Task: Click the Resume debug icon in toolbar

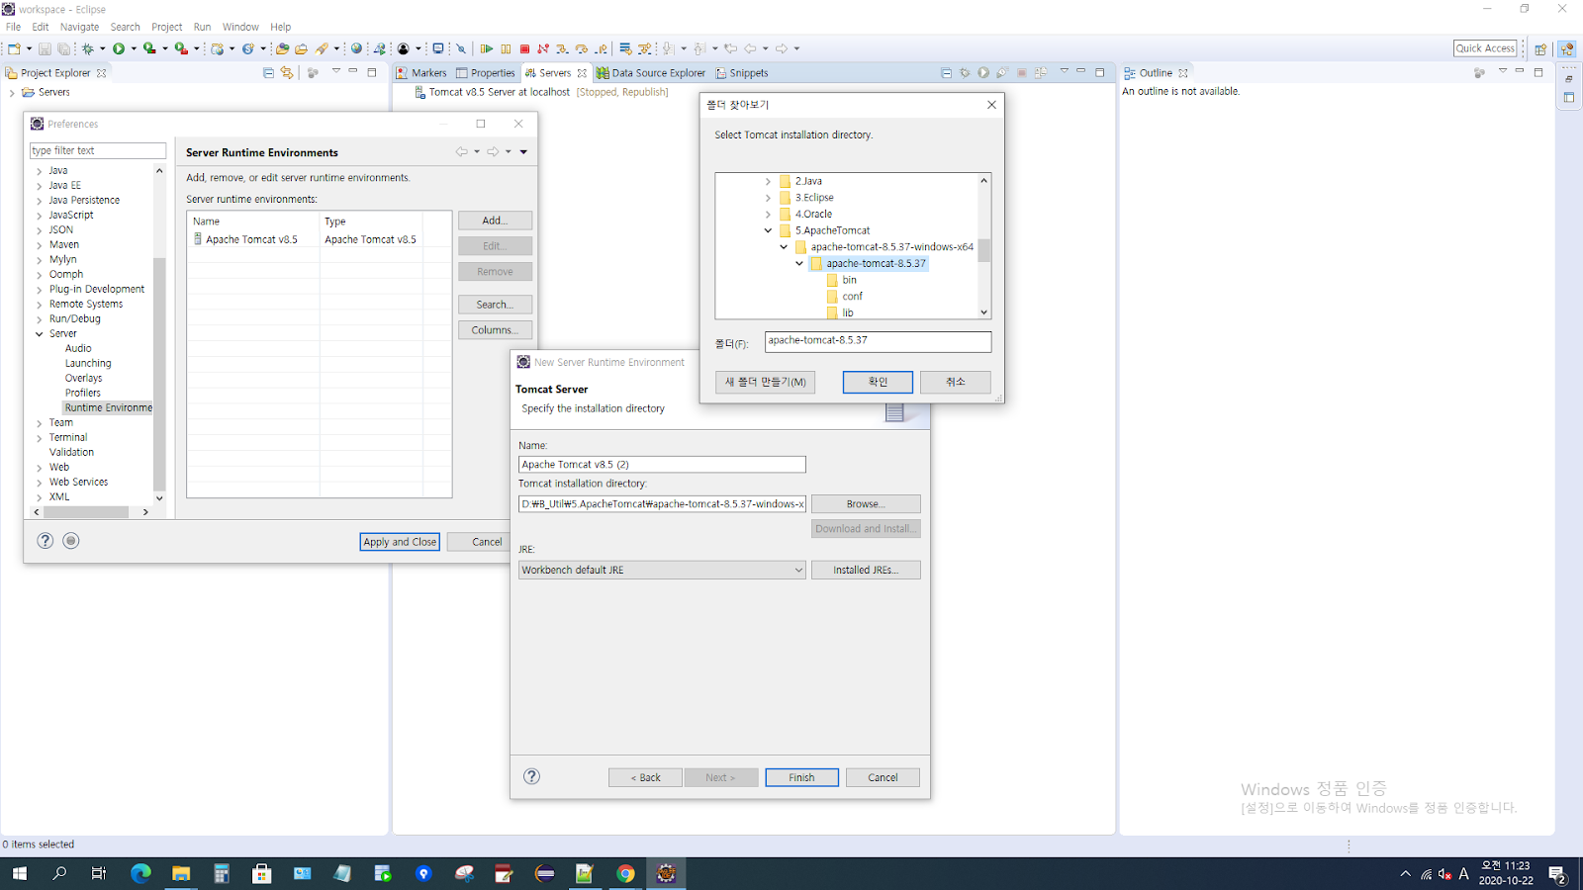Action: point(487,48)
